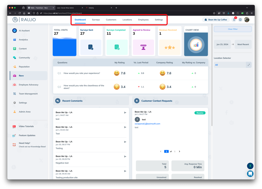The height and width of the screenshot is (189, 262).
Task: Switch to the Surveys tab
Action: coord(96,20)
